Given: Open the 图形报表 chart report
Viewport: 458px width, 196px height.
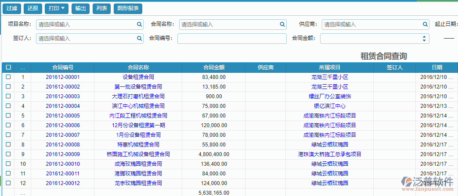Looking at the screenshot, I should pos(128,9).
